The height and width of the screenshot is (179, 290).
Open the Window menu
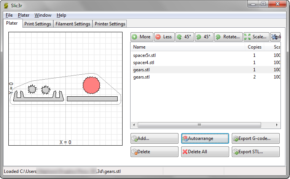pos(43,15)
